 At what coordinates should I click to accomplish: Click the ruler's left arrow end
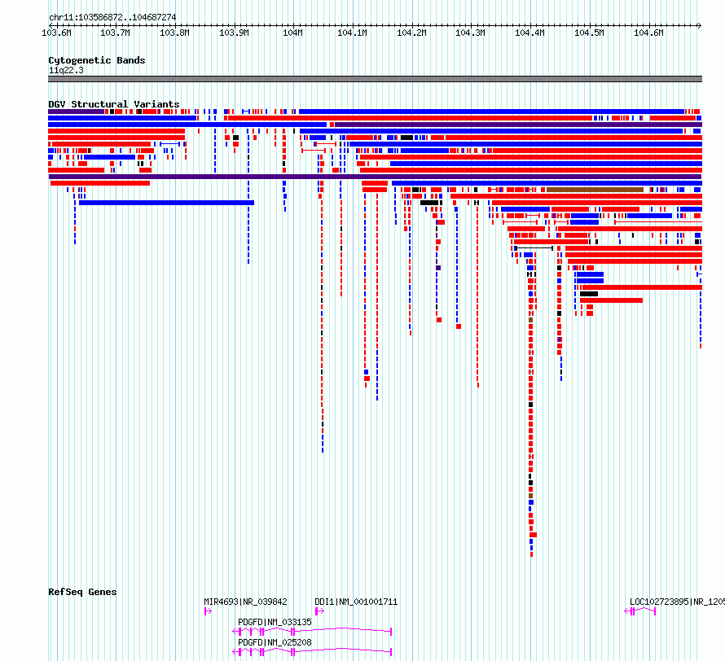pos(51,25)
